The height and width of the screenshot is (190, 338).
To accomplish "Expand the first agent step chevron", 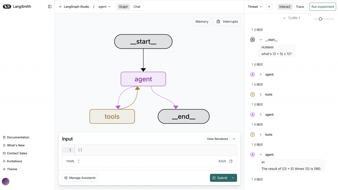I will coord(261,74).
